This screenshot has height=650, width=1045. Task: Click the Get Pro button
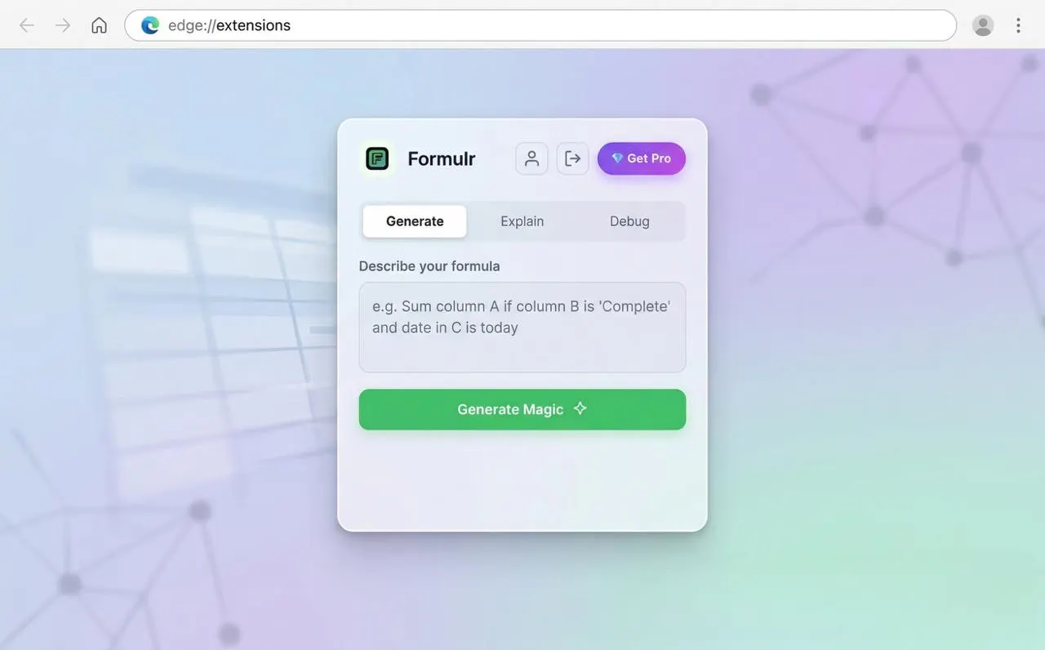(x=642, y=158)
